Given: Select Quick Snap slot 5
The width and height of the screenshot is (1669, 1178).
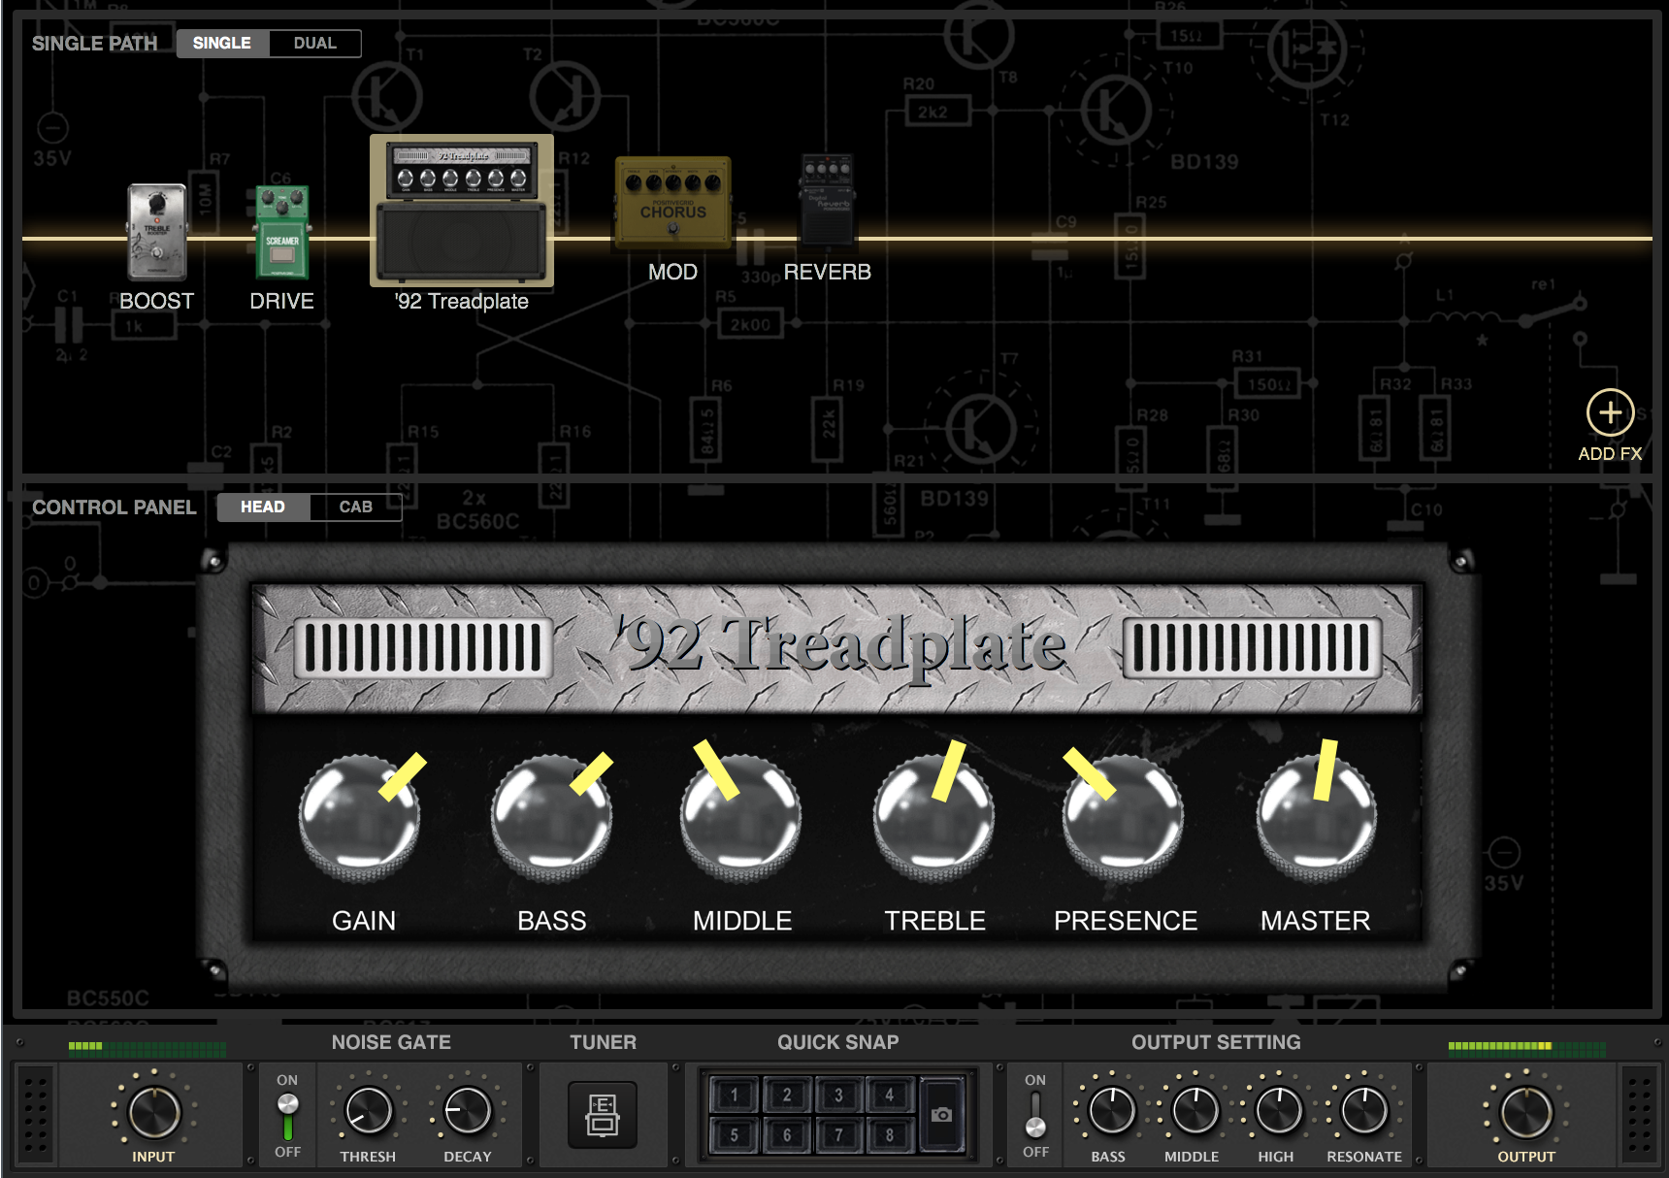Looking at the screenshot, I should click(x=735, y=1135).
